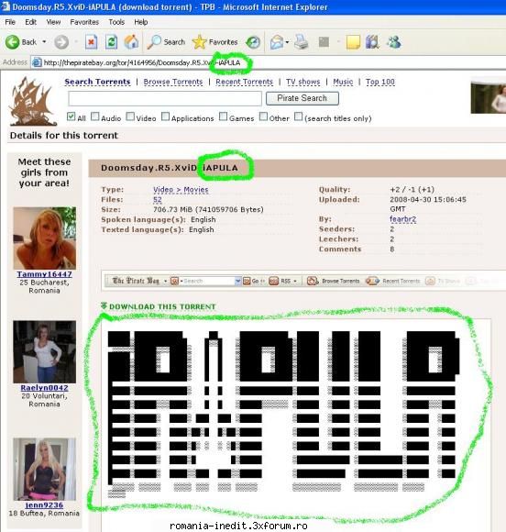
Task: Click Download This Torrent link
Action: [162, 306]
